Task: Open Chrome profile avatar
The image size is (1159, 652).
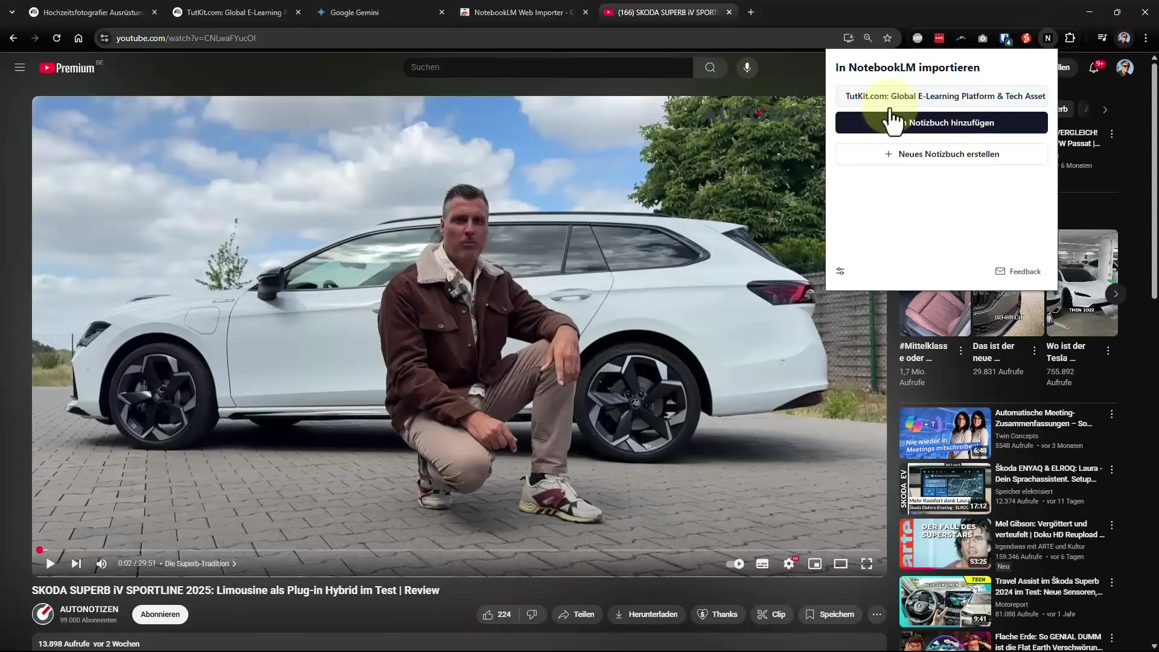Action: tap(1124, 38)
